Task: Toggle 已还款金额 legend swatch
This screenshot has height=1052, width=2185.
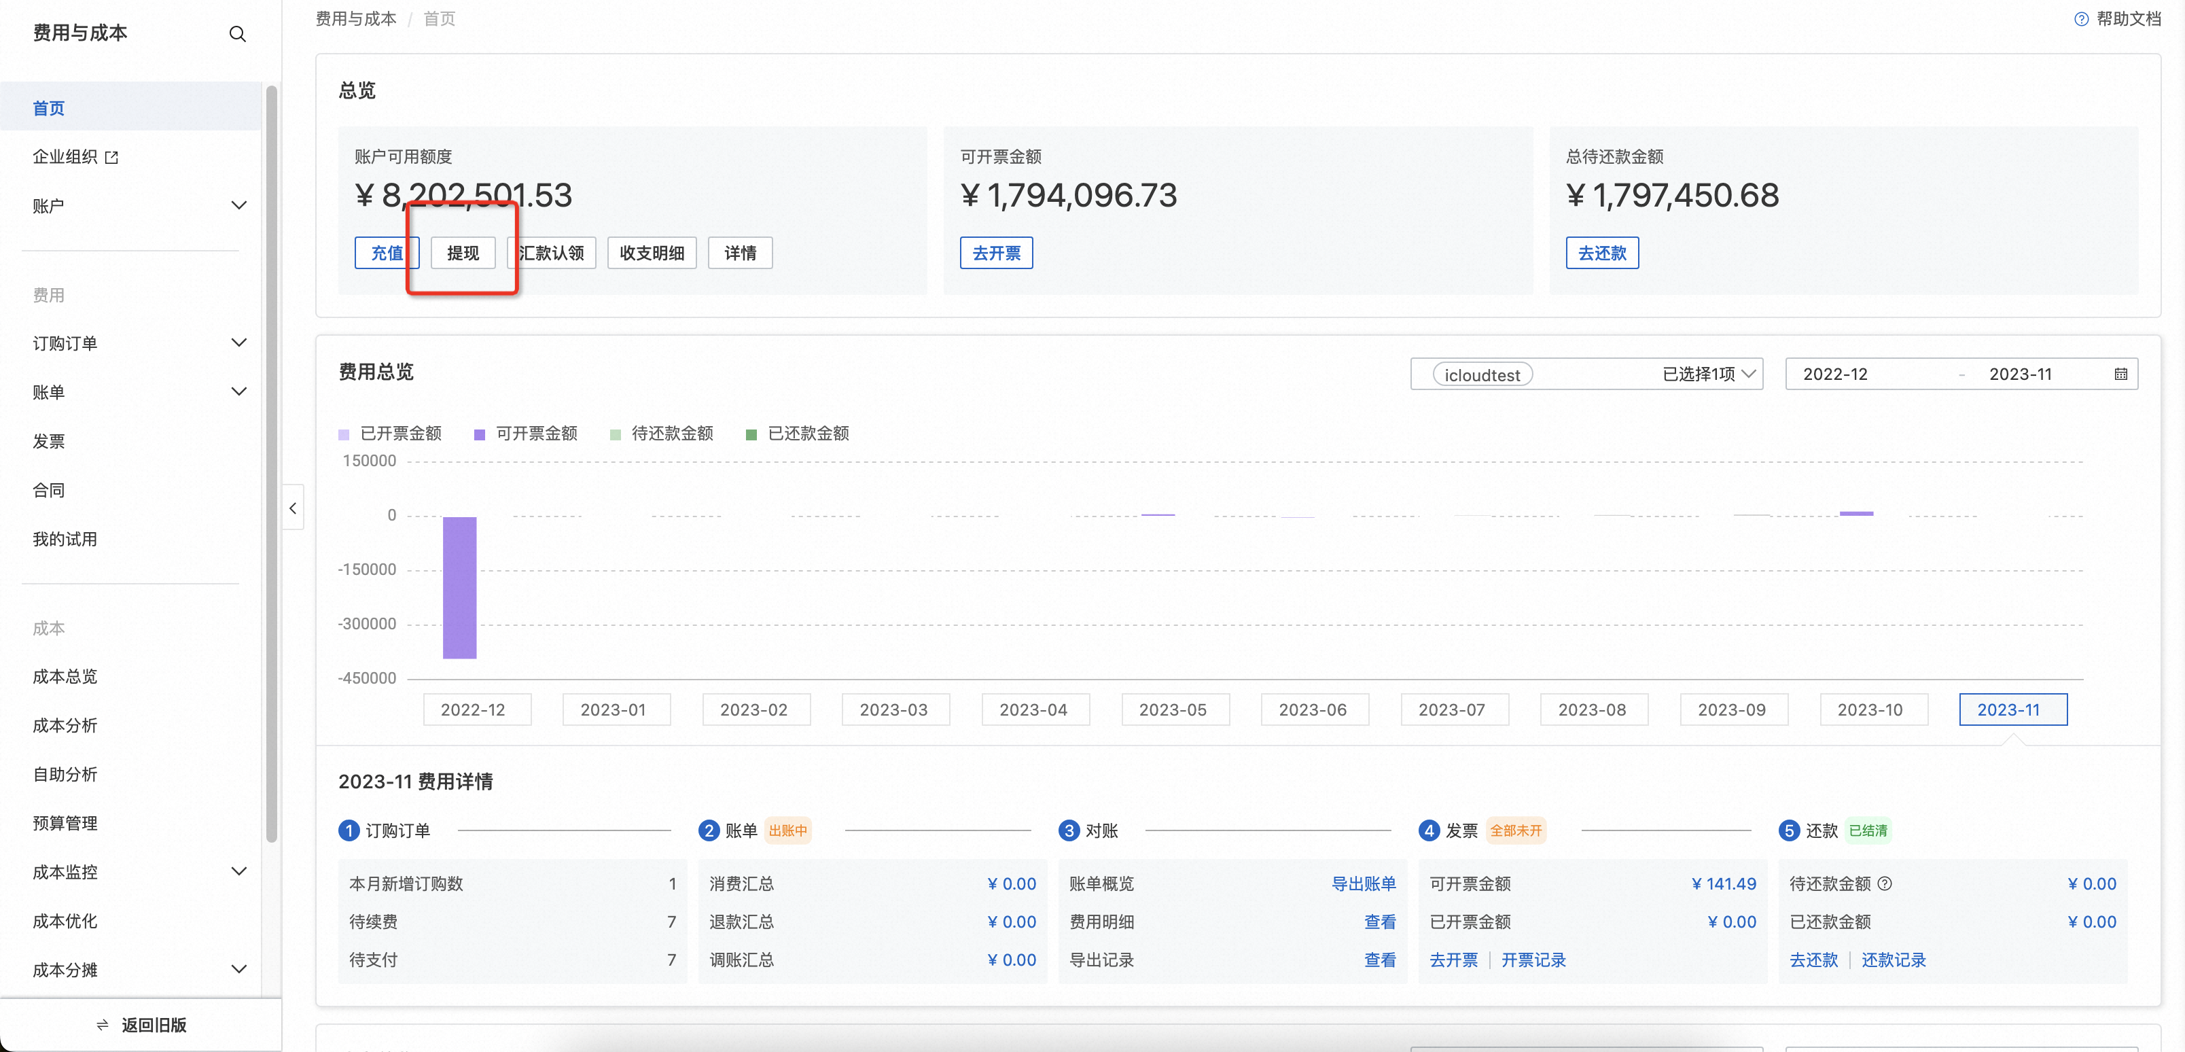Action: (751, 434)
